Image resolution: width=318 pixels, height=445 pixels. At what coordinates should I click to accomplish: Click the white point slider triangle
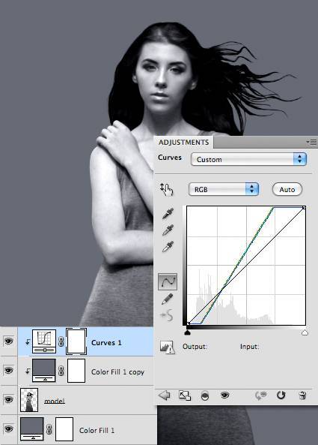[305, 332]
